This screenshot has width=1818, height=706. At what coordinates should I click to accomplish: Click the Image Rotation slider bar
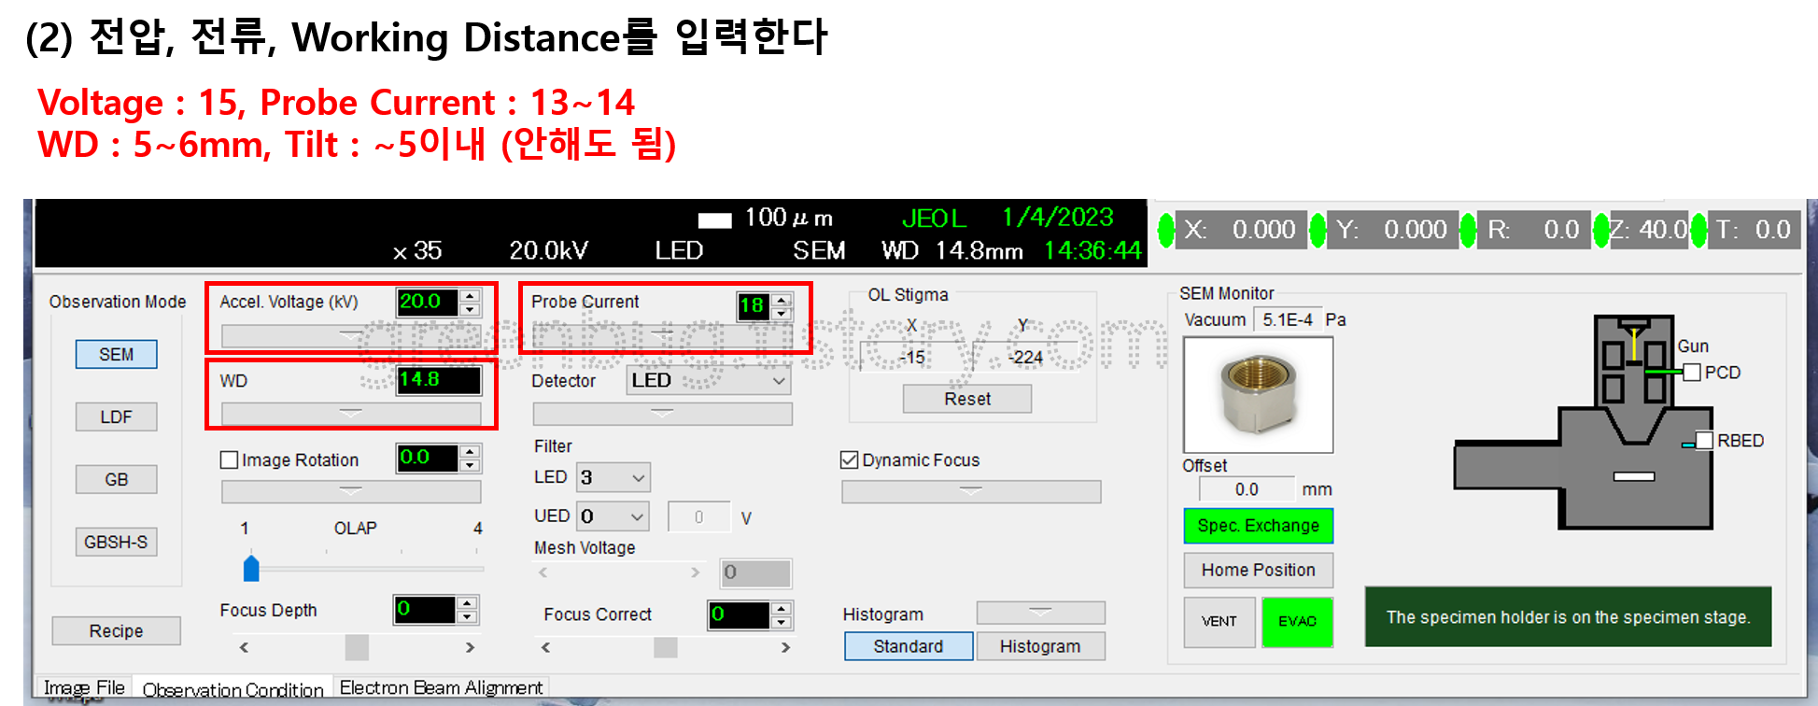coord(351,491)
